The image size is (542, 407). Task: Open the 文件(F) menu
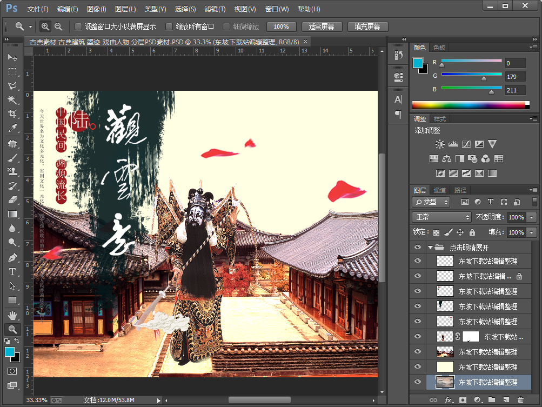pyautogui.click(x=38, y=9)
